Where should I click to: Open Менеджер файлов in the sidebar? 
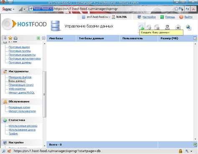20,77
